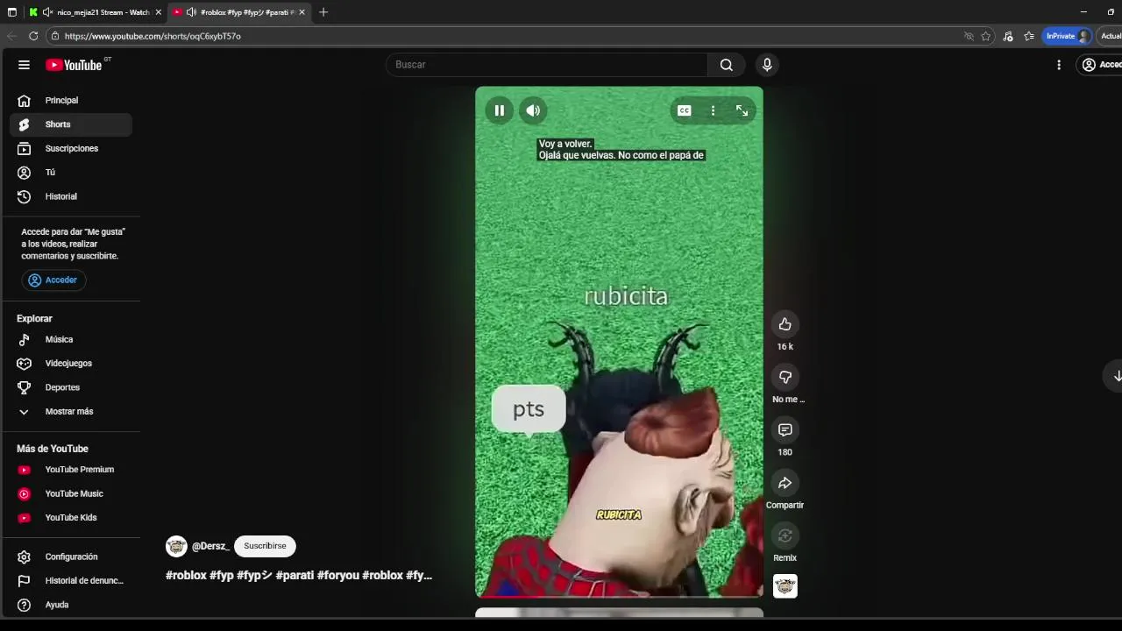Click the Compartir share icon
This screenshot has height=631, width=1122.
click(785, 483)
